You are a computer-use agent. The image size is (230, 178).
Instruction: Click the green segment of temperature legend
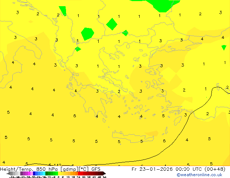[x=51, y=174]
